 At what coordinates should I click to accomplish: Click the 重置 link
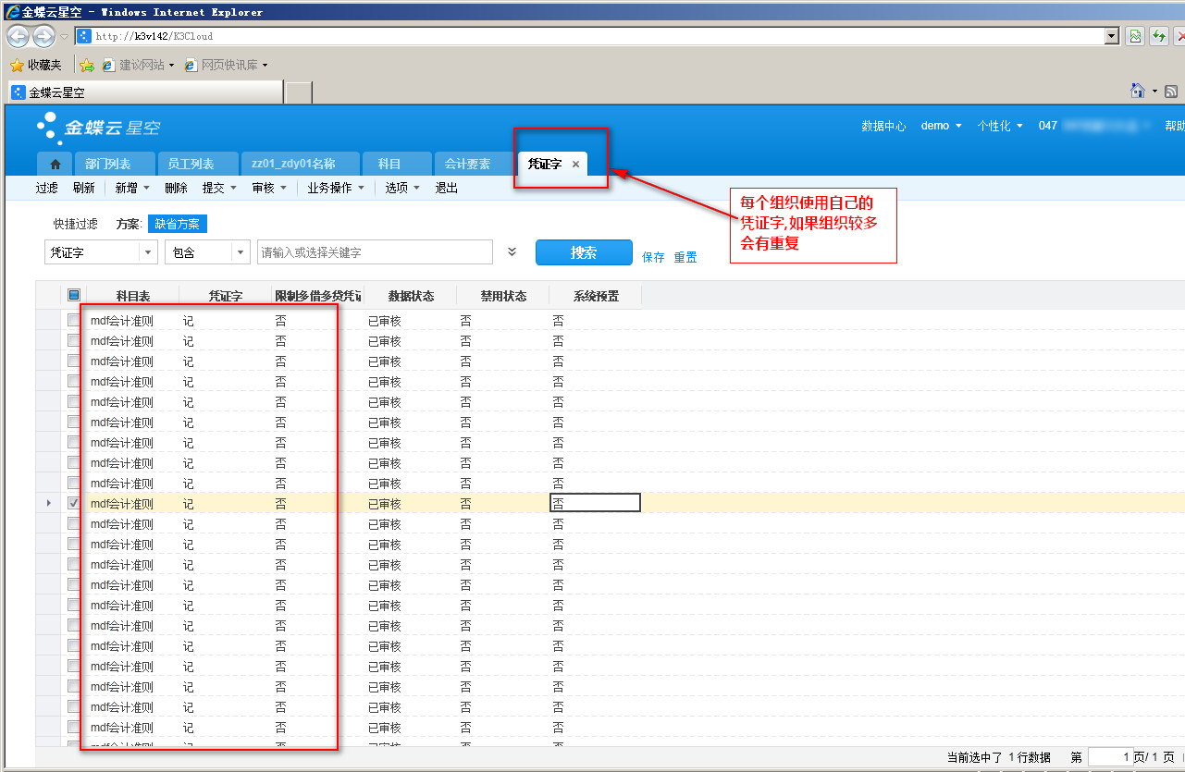(x=685, y=257)
